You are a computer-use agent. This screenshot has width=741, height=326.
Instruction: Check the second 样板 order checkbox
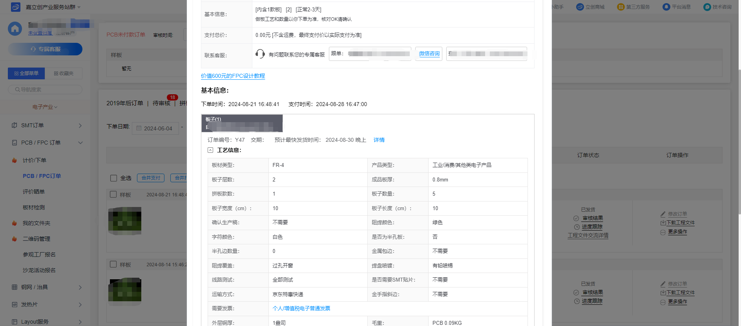[x=113, y=264]
